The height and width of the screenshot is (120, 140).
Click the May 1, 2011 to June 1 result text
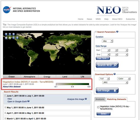pos(25,108)
